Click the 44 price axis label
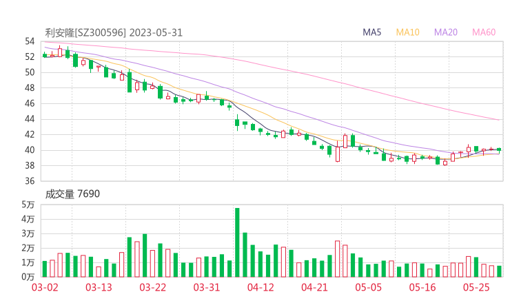 point(30,119)
